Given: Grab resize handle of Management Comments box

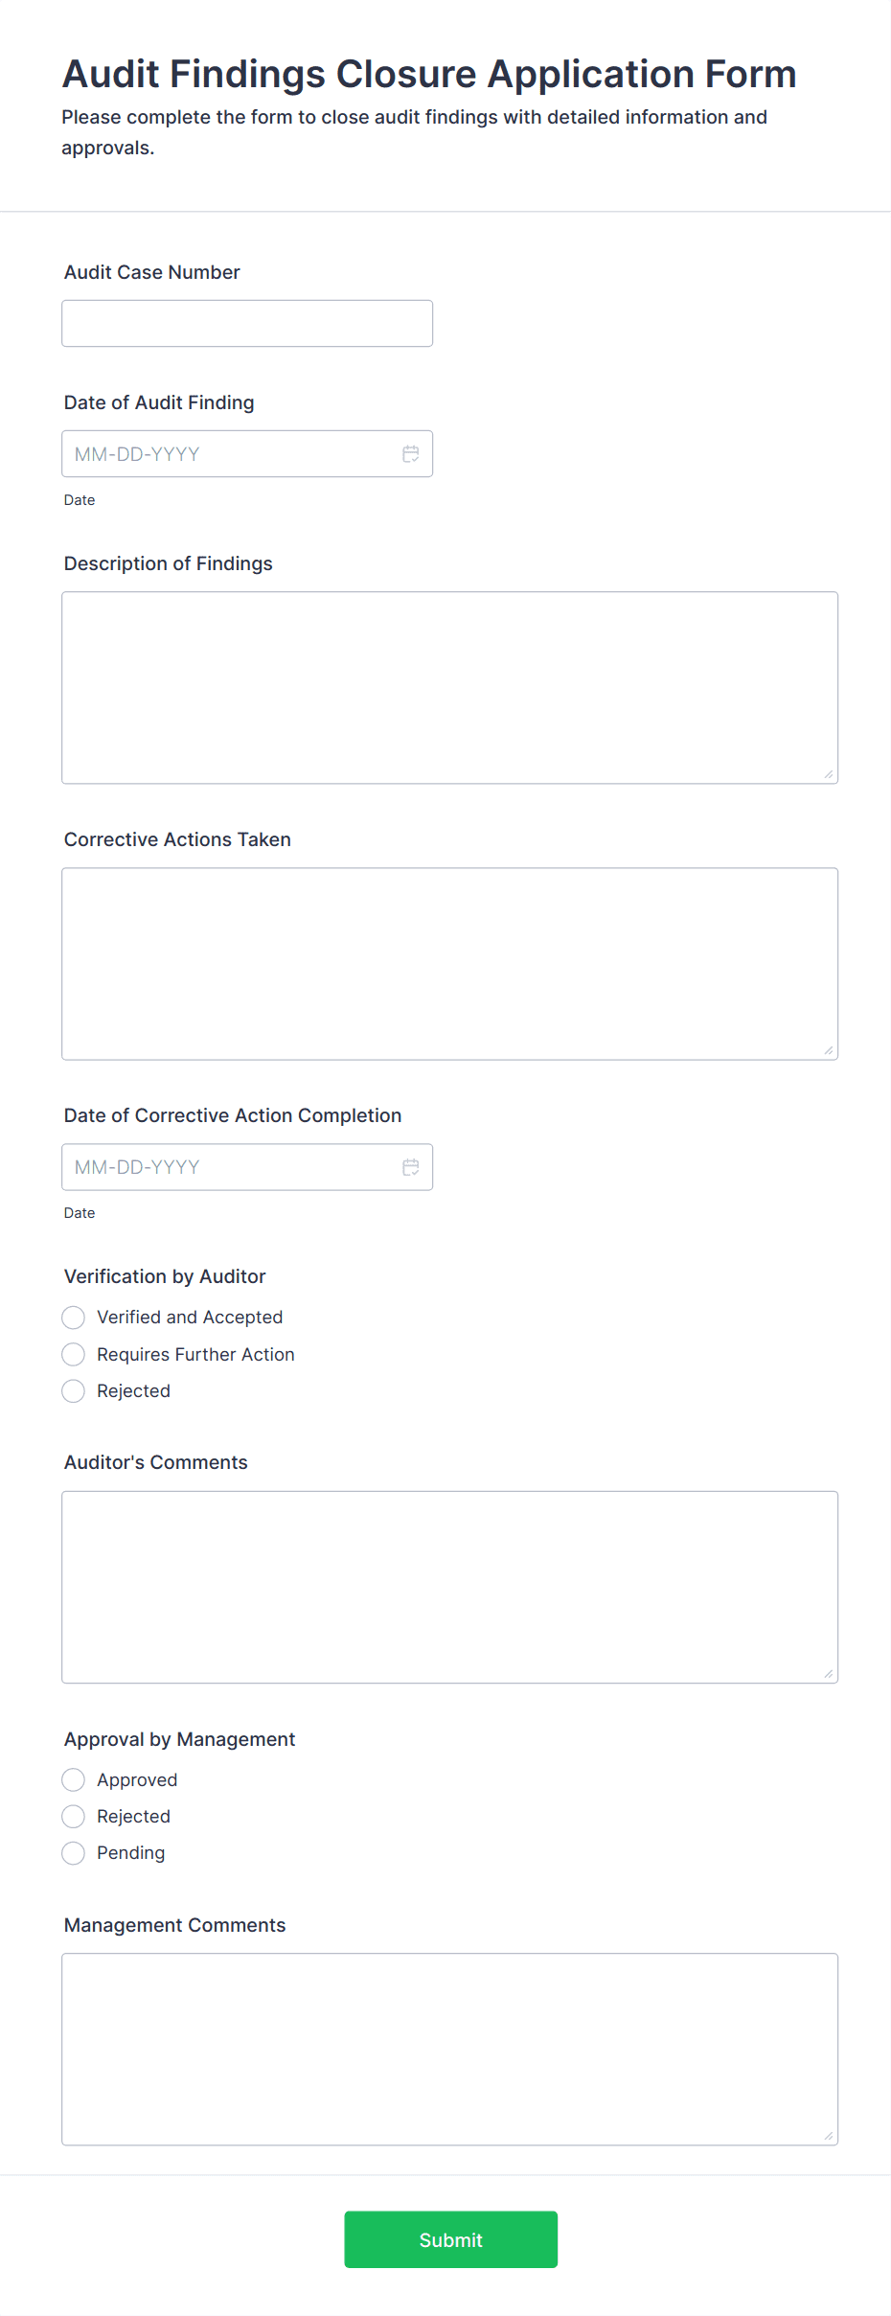Looking at the screenshot, I should 829,2136.
